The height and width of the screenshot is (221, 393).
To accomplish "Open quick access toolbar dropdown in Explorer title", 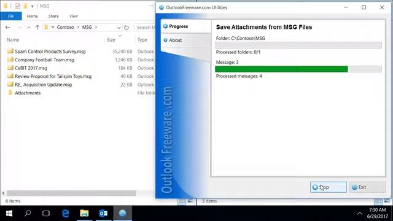I will click(x=33, y=6).
